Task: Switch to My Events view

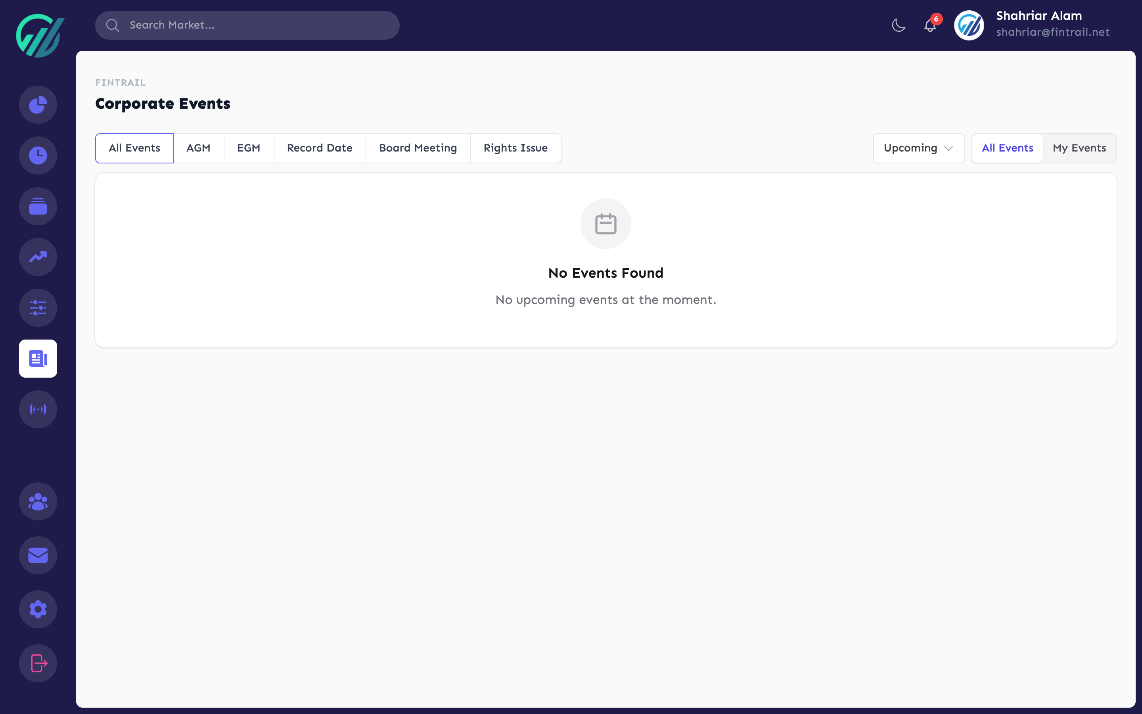Action: [x=1079, y=148]
